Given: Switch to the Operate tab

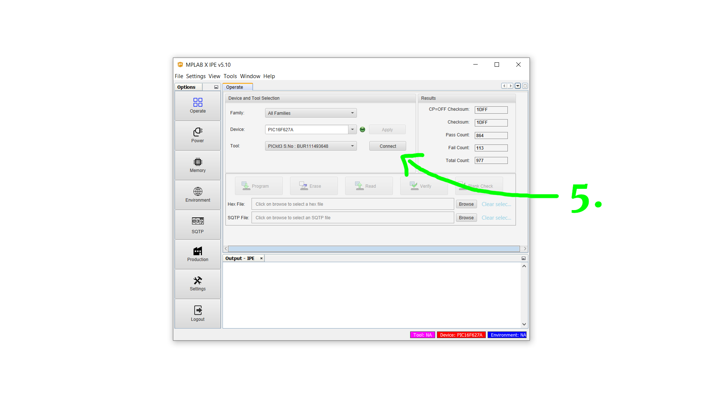Looking at the screenshot, I should point(235,87).
